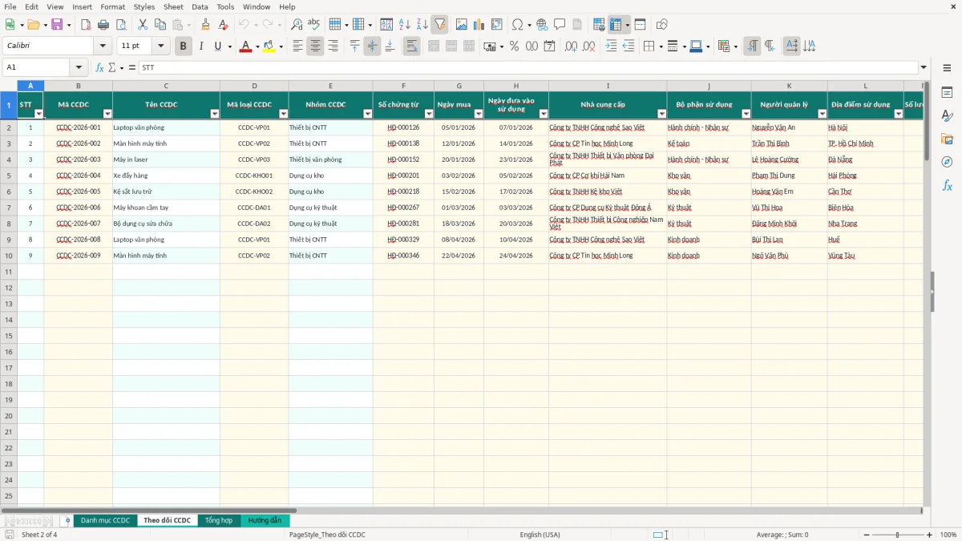
Task: Open the Print Preview
Action: [121, 25]
